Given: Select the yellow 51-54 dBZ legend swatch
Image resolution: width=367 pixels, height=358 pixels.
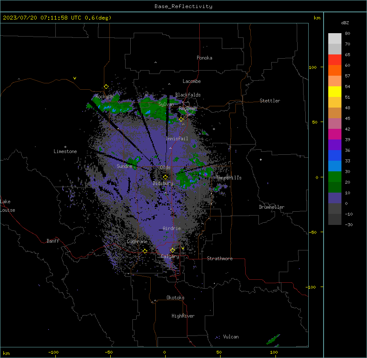Looking at the screenshot, I should click(335, 91).
